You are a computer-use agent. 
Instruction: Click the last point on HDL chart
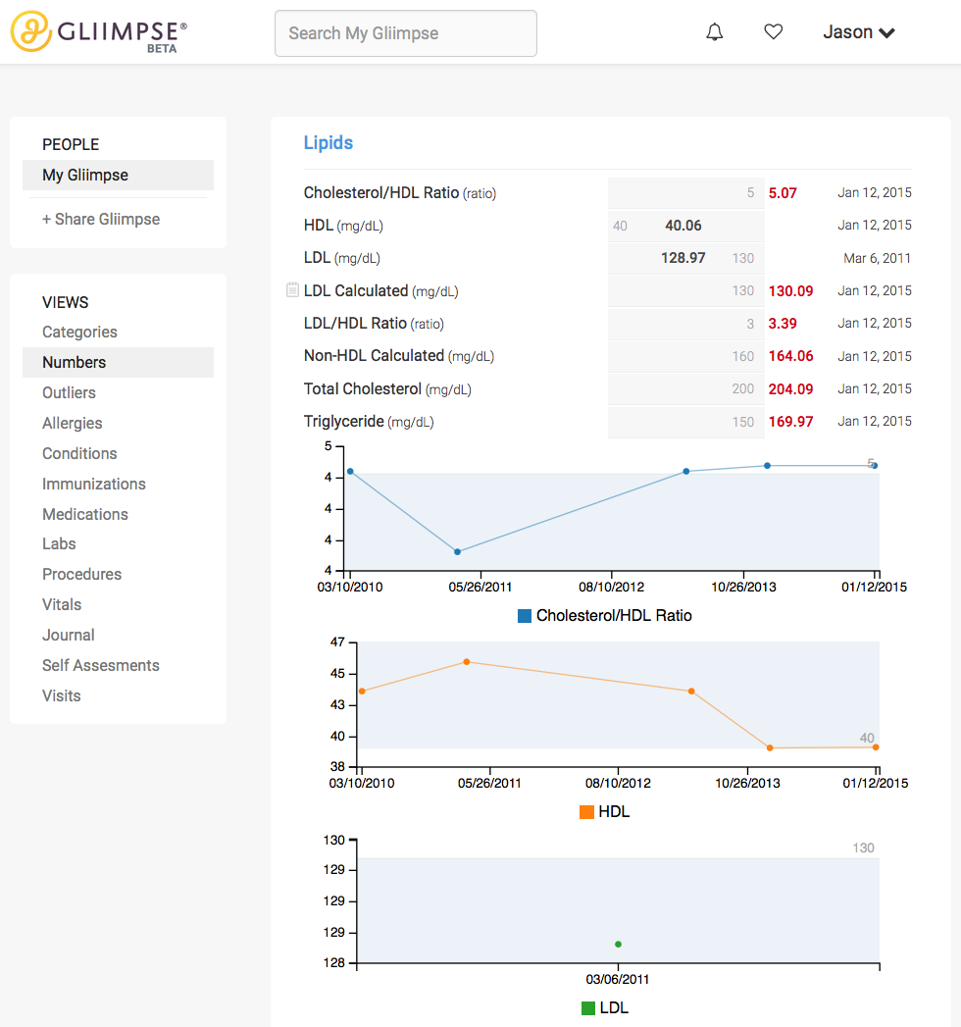tap(876, 746)
